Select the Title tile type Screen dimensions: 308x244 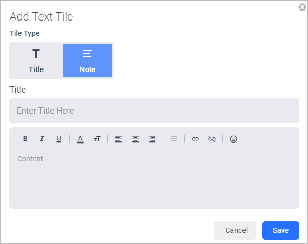pyautogui.click(x=36, y=60)
